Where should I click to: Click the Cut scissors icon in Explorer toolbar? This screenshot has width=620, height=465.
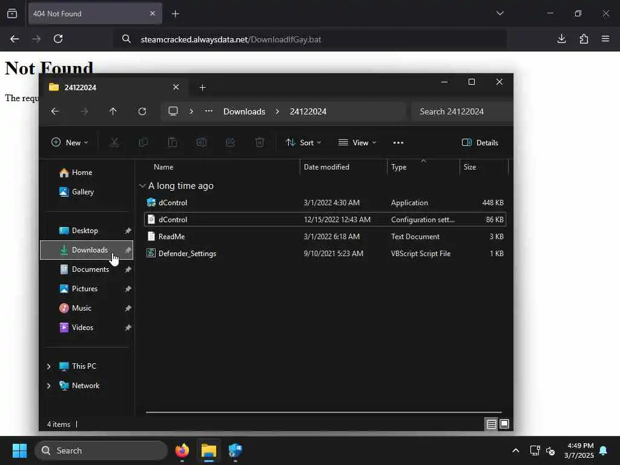point(114,143)
